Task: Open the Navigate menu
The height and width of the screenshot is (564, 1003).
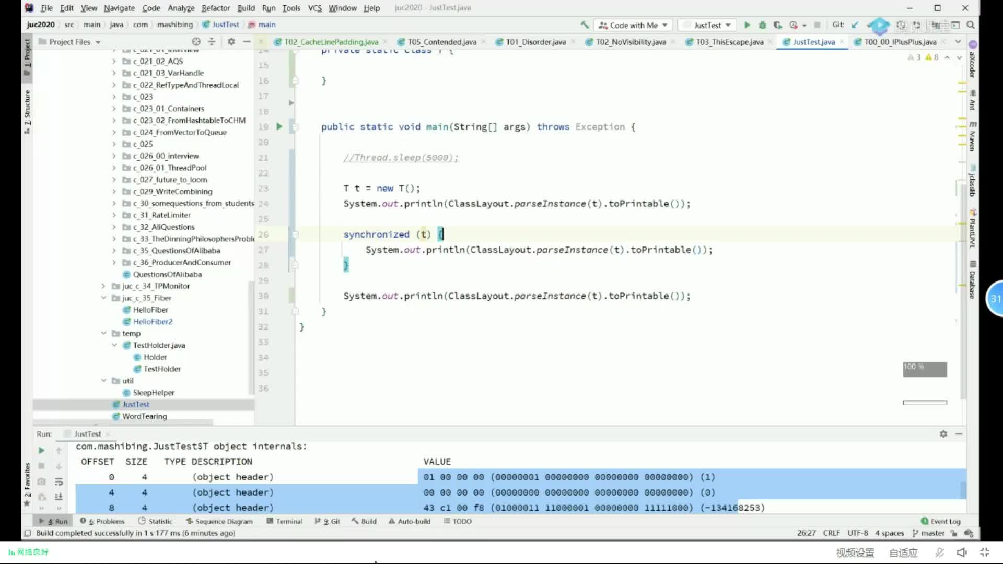Action: click(119, 8)
